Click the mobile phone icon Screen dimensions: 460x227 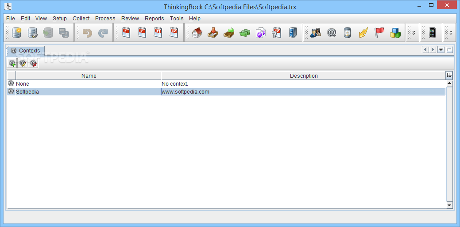coord(432,33)
